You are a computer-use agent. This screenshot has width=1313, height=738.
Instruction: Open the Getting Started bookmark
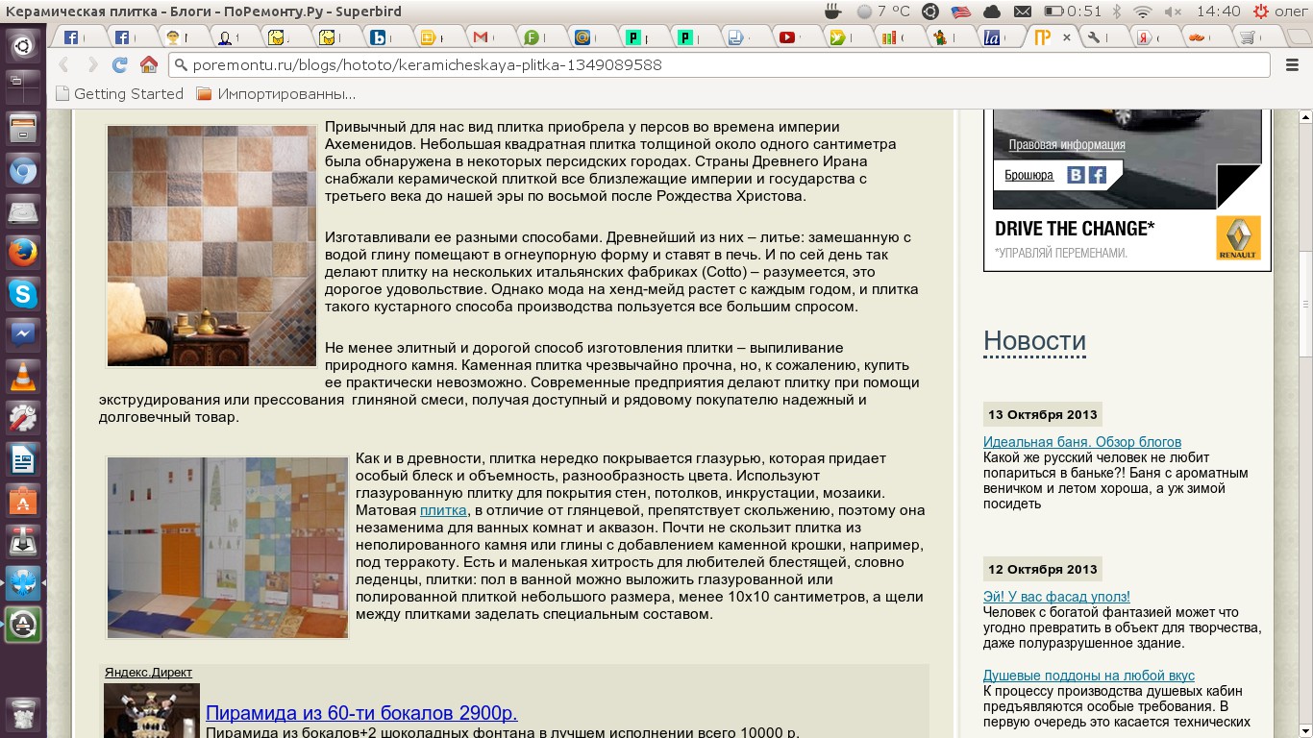click(119, 94)
